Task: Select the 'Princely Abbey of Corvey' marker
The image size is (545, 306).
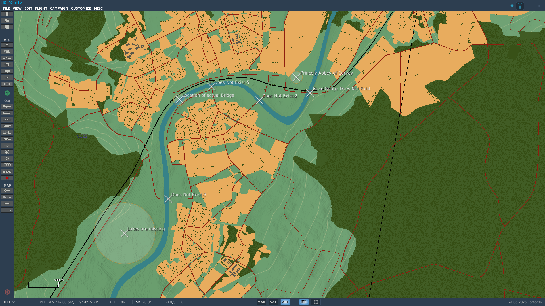Action: point(296,77)
